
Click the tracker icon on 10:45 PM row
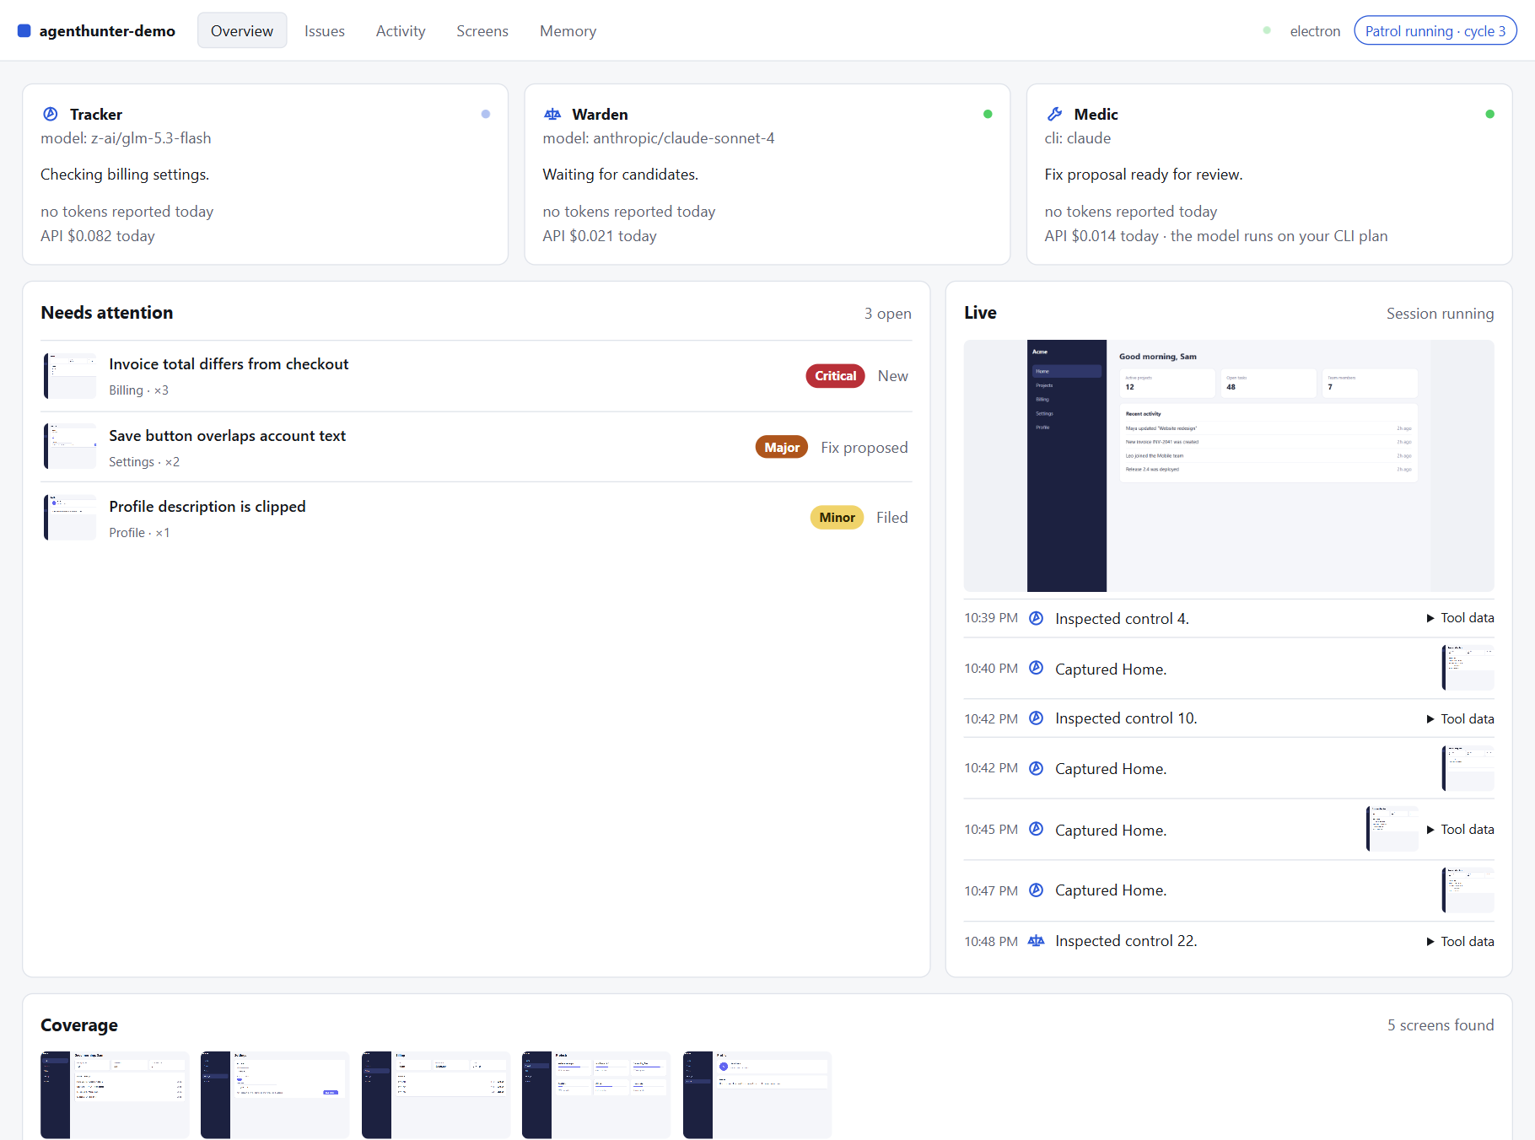tap(1037, 829)
